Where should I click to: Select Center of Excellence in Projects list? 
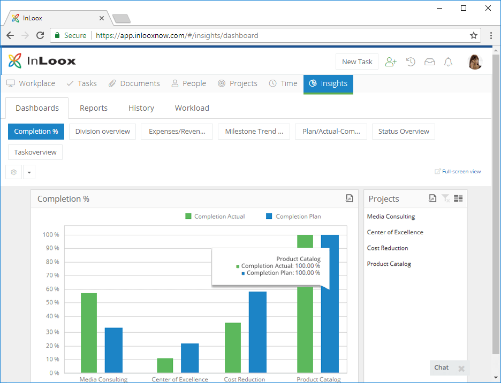pyautogui.click(x=395, y=232)
